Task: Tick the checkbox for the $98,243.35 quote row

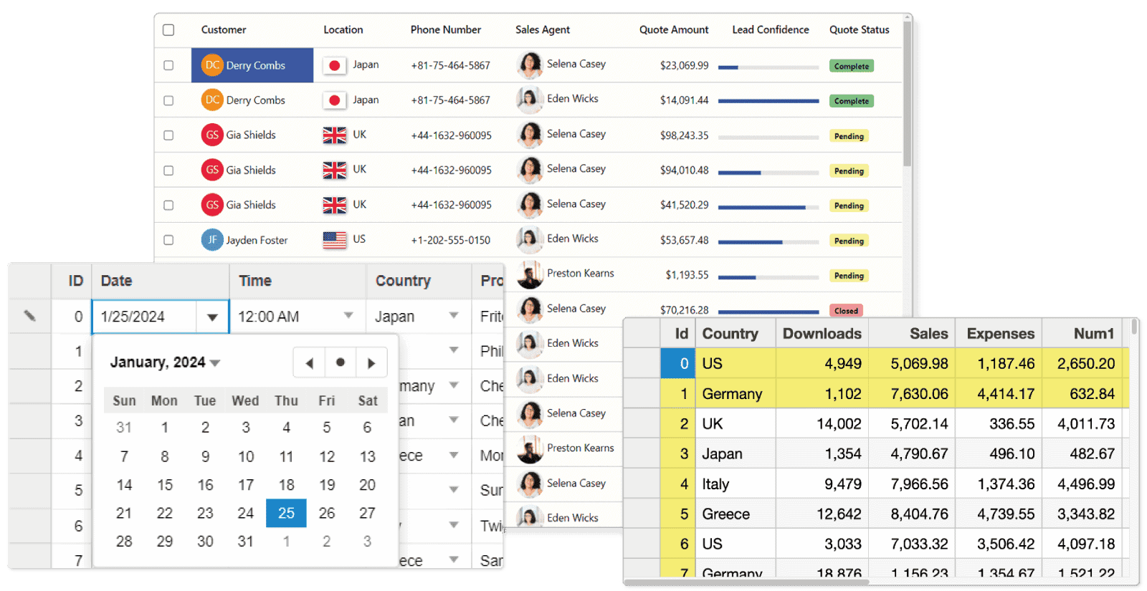Action: [x=168, y=135]
